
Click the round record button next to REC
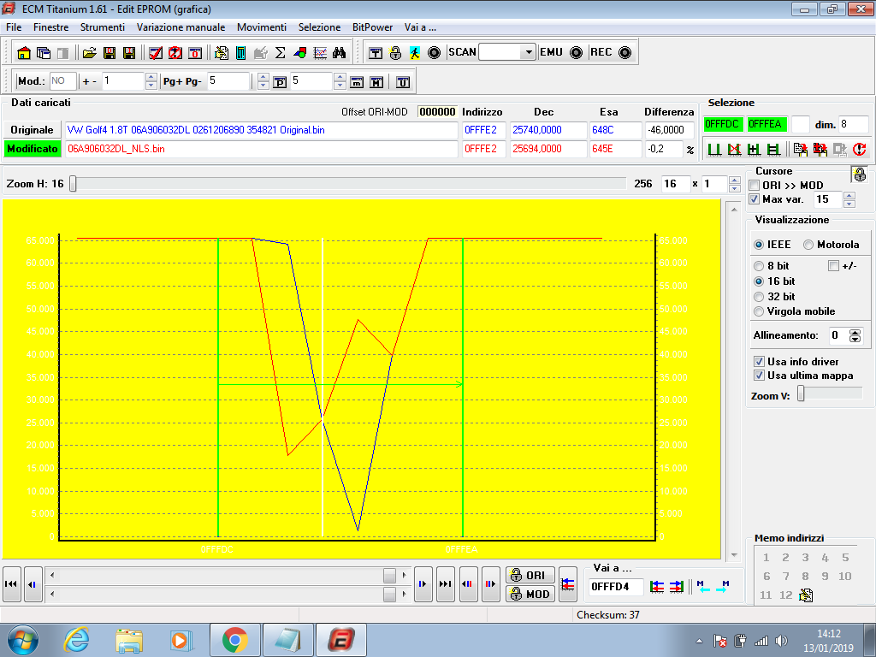click(625, 53)
